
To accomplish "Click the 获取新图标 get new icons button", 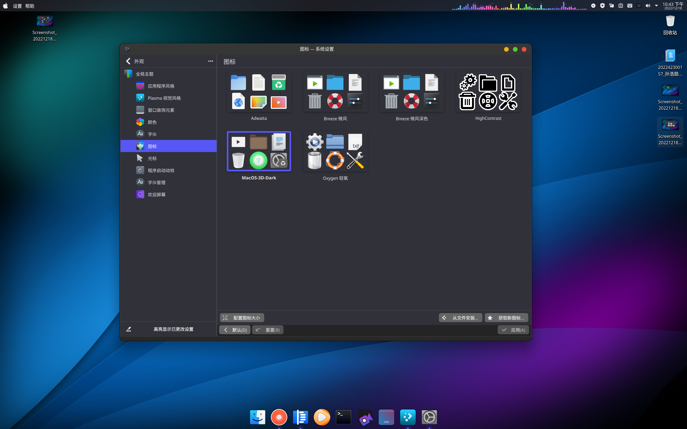I will [506, 318].
